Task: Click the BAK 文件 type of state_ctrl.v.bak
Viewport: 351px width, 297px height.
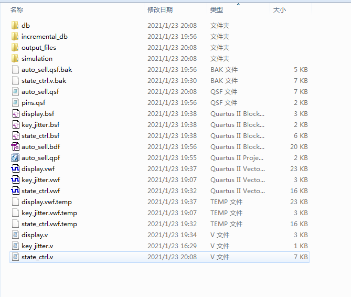Action: (x=224, y=81)
